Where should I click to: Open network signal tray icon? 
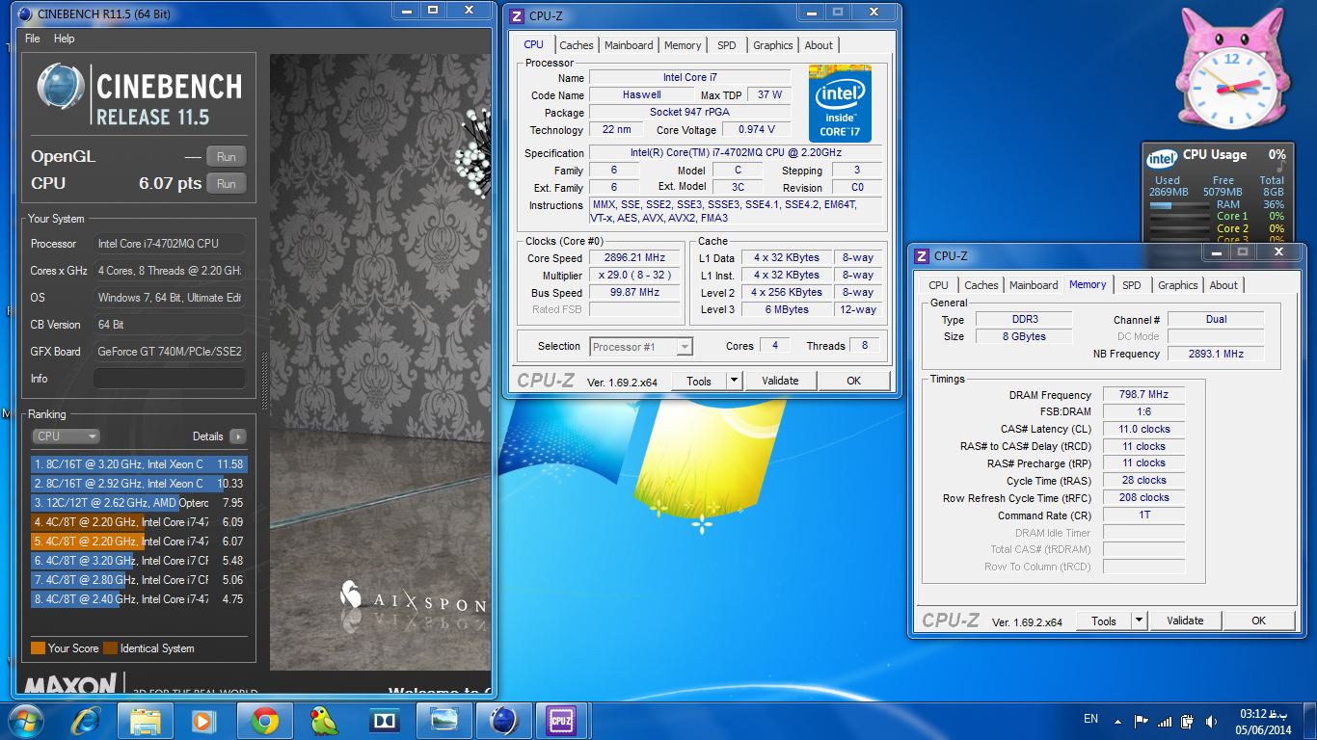(1165, 721)
